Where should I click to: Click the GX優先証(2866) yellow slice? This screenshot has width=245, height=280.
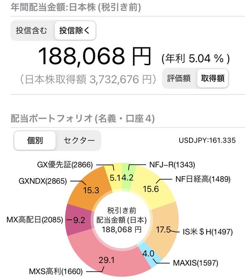113,177
